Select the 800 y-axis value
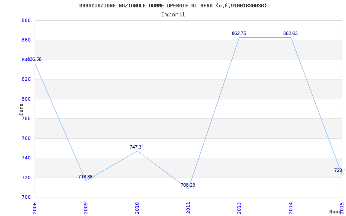The height and width of the screenshot is (216, 346). [x=26, y=99]
